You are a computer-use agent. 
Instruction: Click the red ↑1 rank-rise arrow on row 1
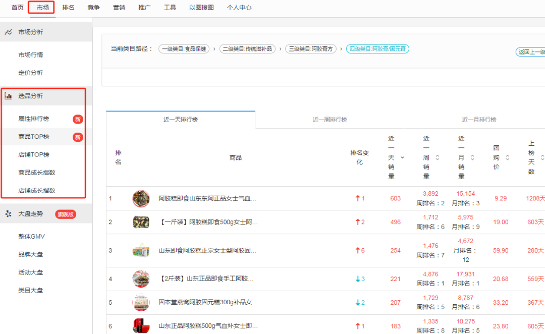tap(360, 198)
